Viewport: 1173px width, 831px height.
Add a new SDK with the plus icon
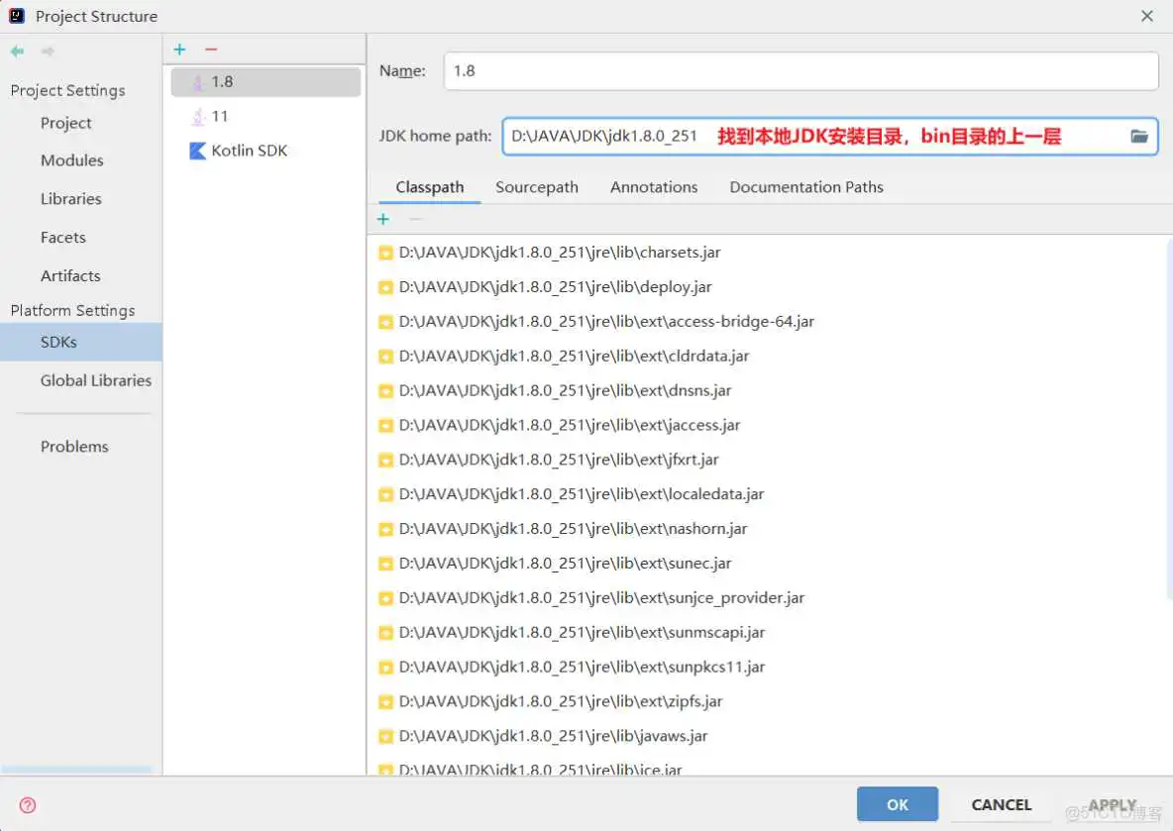click(x=179, y=49)
